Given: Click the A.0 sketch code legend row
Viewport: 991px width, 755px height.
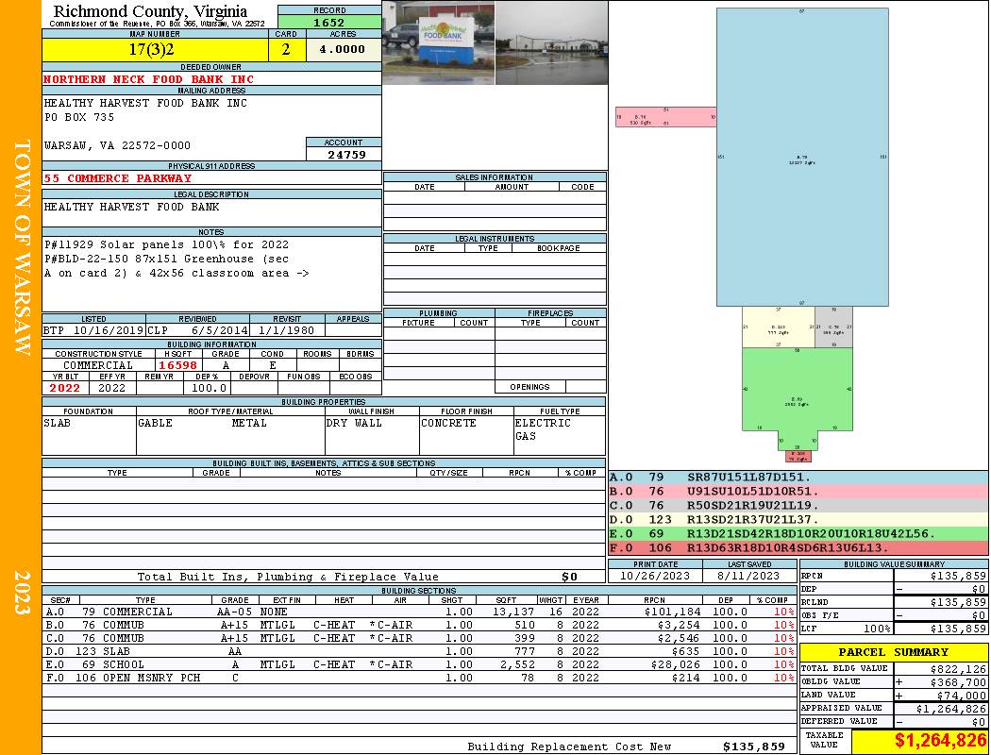Looking at the screenshot, I should (x=798, y=477).
